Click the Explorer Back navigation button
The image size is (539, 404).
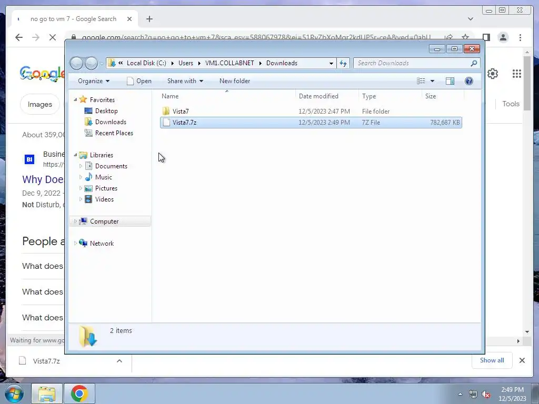tap(76, 63)
